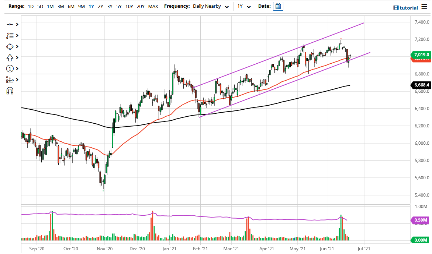432x254 pixels.
Task: Select the shapes polygon tool icon
Action: click(x=10, y=47)
